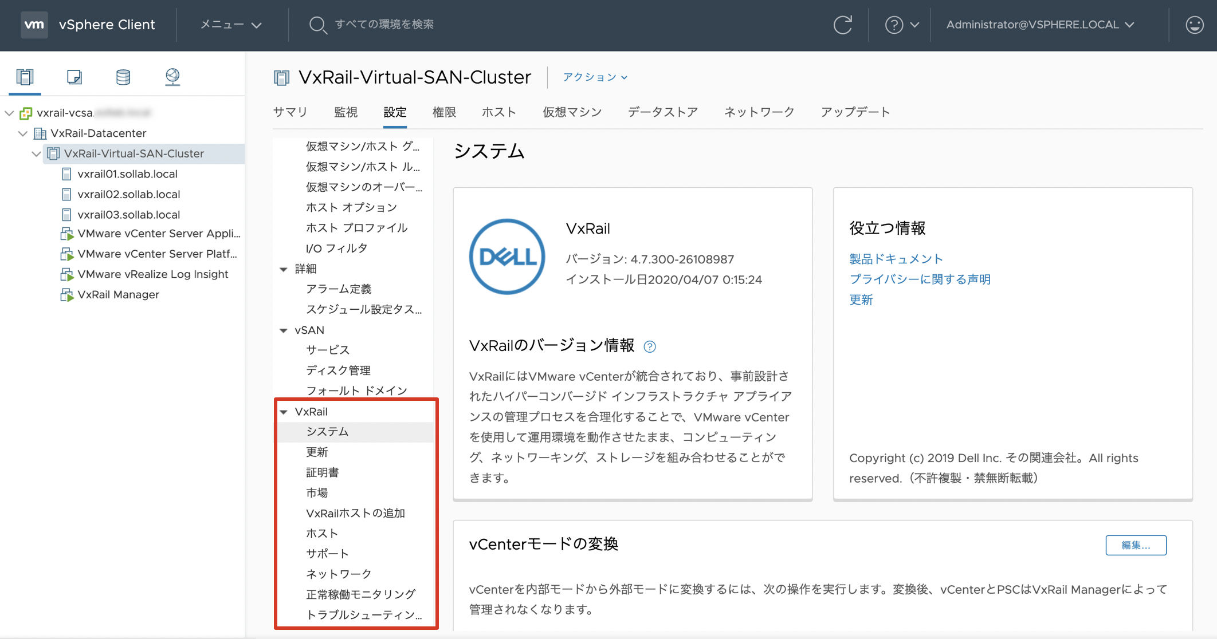Switch to the ホスト tab

(499, 112)
